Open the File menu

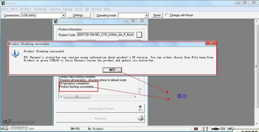tap(5, 9)
